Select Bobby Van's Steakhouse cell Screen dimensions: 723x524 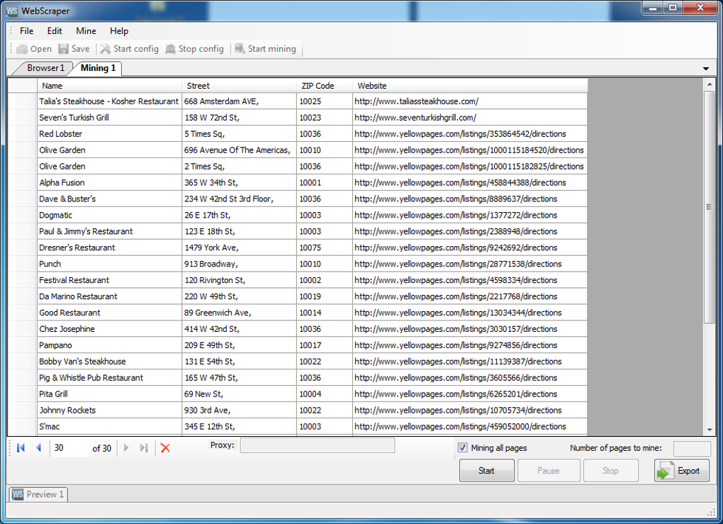tap(109, 362)
